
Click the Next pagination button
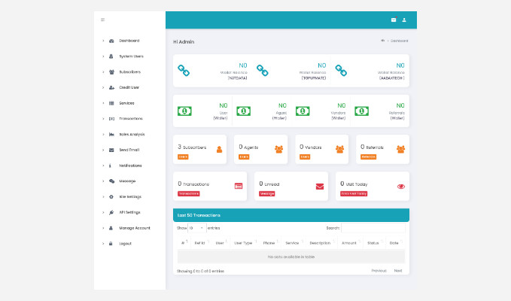point(397,270)
